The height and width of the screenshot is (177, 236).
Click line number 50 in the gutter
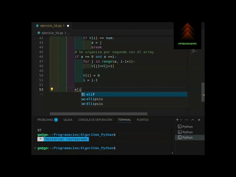pyautogui.click(x=41, y=75)
